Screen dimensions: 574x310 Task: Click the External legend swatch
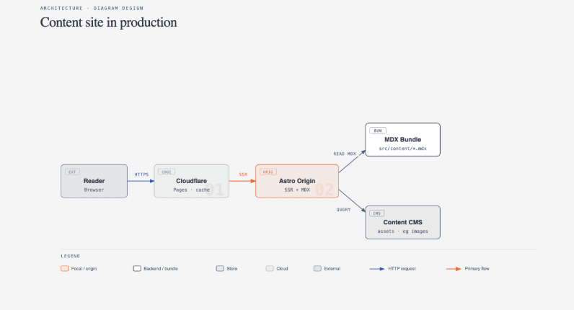click(317, 269)
